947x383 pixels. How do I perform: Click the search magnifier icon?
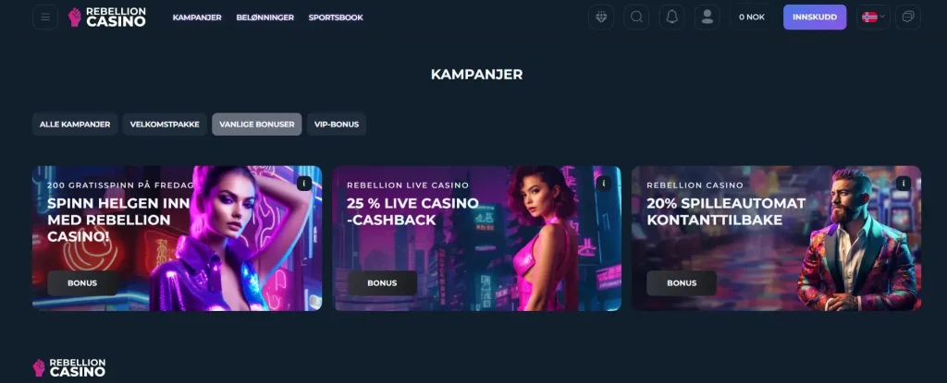click(x=636, y=17)
